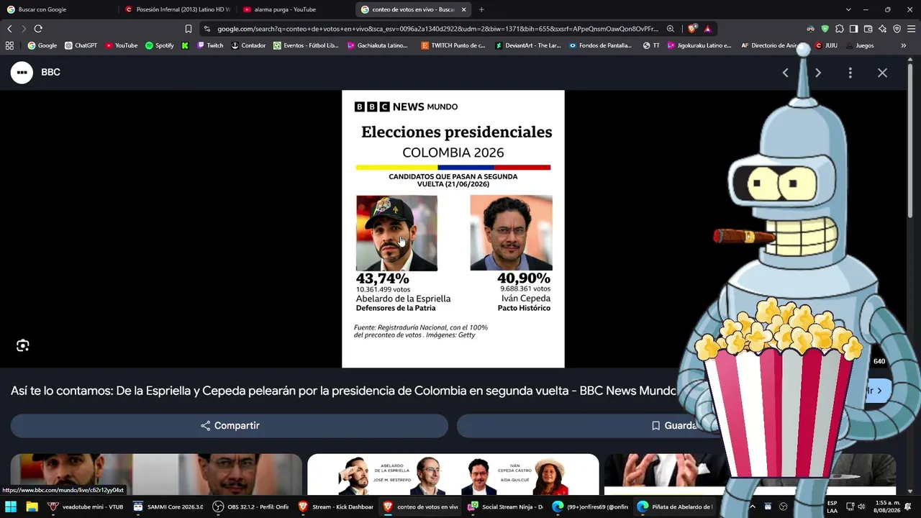921x518 pixels.
Task: Open the BBC News Mundo election image
Action: pyautogui.click(x=453, y=229)
